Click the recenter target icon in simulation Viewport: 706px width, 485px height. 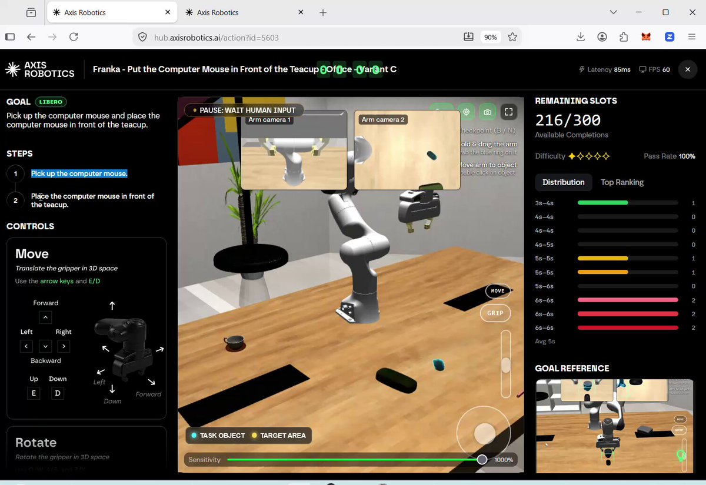(466, 112)
